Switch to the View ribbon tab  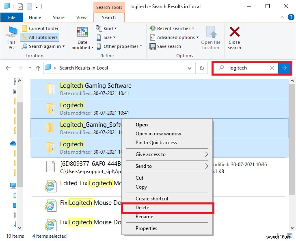click(x=81, y=17)
